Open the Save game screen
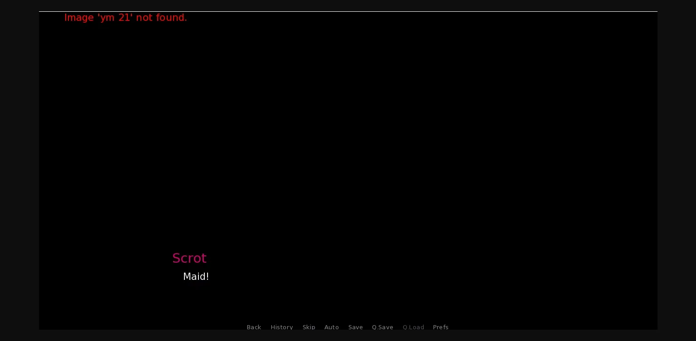This screenshot has width=696, height=341. pyautogui.click(x=355, y=327)
